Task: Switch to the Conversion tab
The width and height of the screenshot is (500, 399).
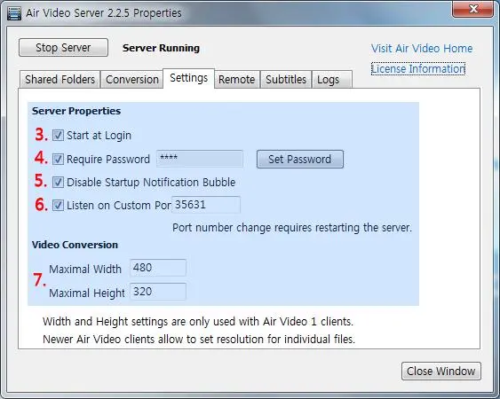Action: (x=132, y=79)
